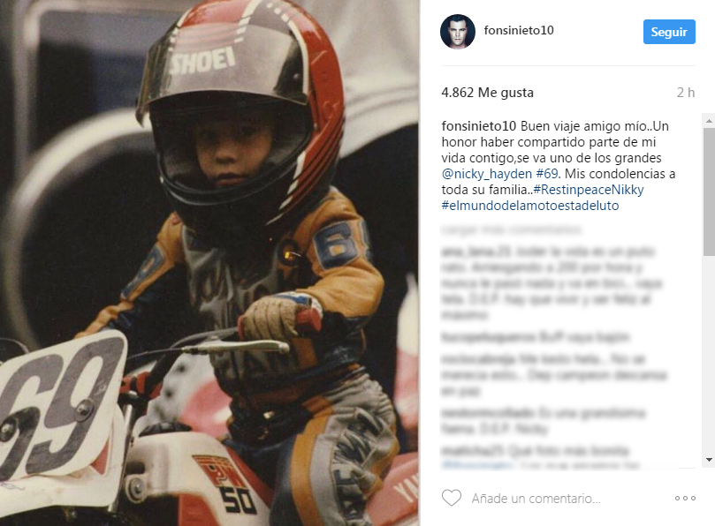Open the #elmundodelamotoestadeluto hashtag
This screenshot has width=715, height=526.
click(530, 206)
